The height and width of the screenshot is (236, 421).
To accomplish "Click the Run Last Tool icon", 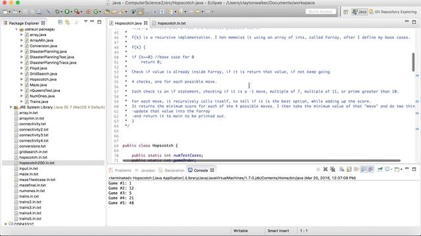I will pos(77,12).
